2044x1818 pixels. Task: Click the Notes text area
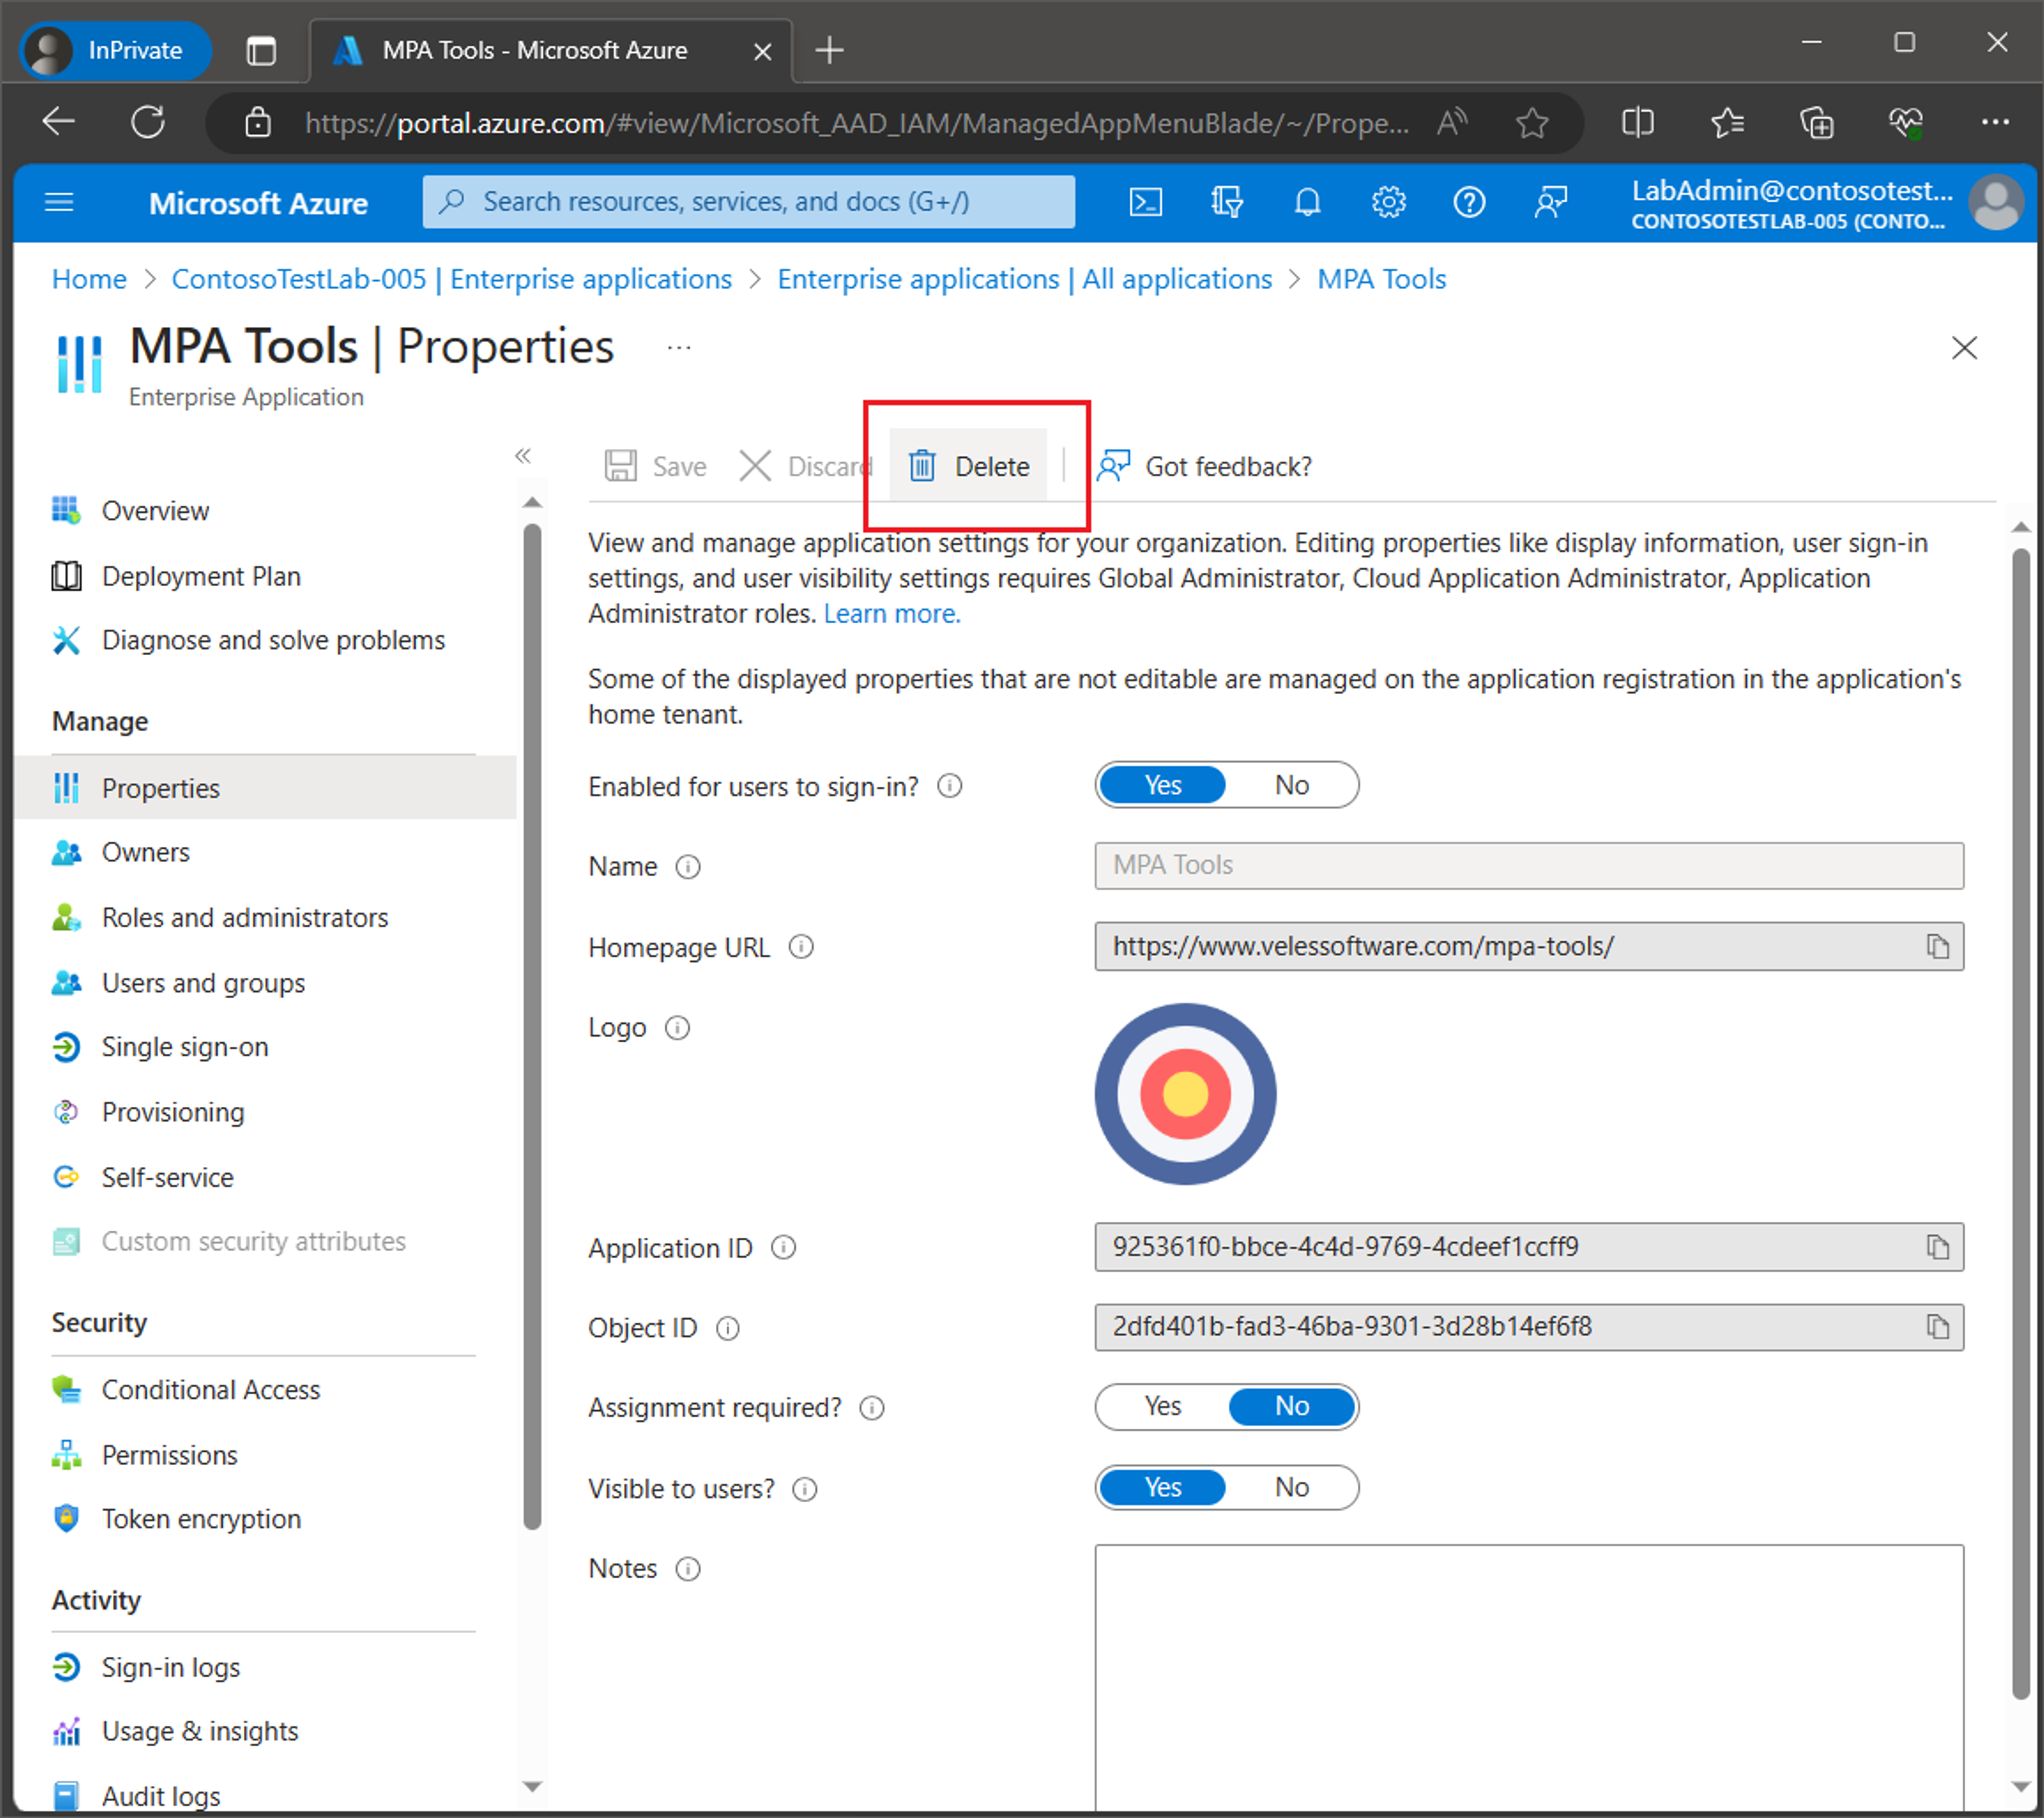coord(1529,1677)
